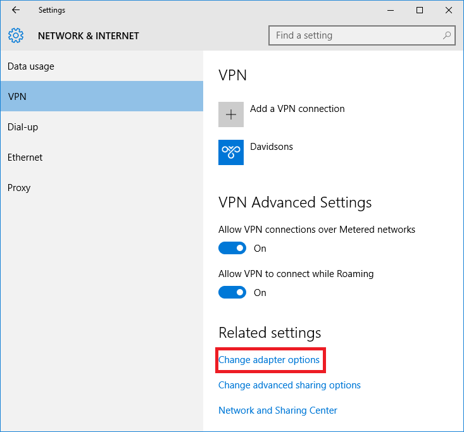Minimize the Settings window

coord(391,10)
